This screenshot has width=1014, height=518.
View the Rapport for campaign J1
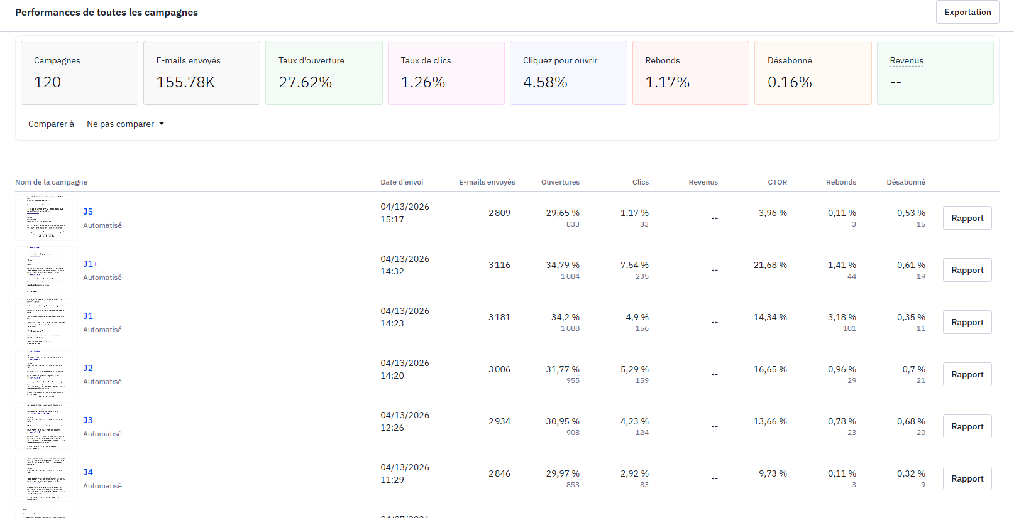[967, 322]
